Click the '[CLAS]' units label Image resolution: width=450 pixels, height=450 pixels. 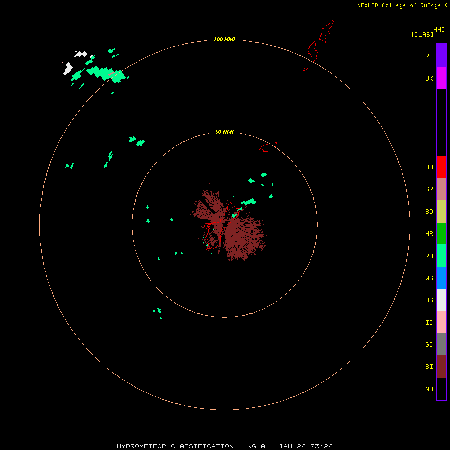422,34
